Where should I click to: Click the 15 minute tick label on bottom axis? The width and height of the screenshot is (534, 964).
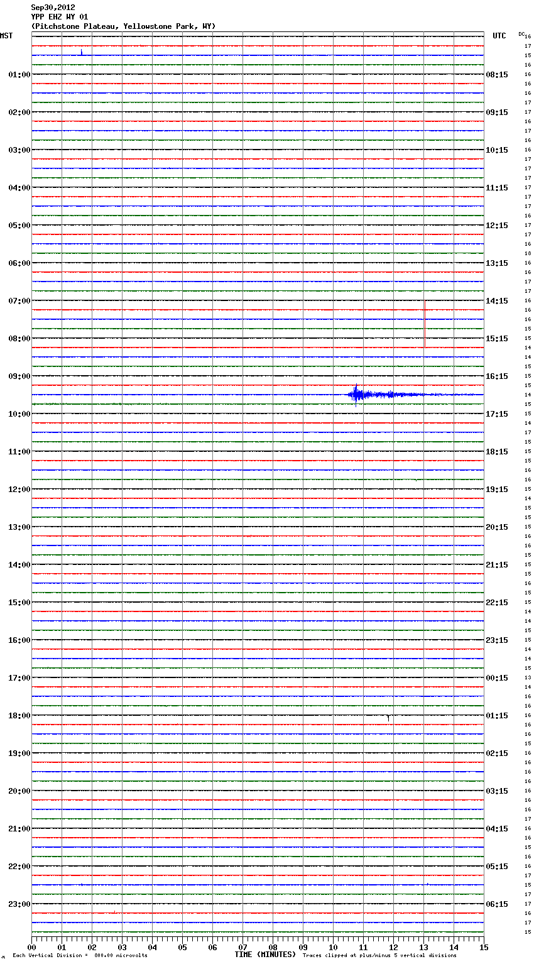[484, 947]
